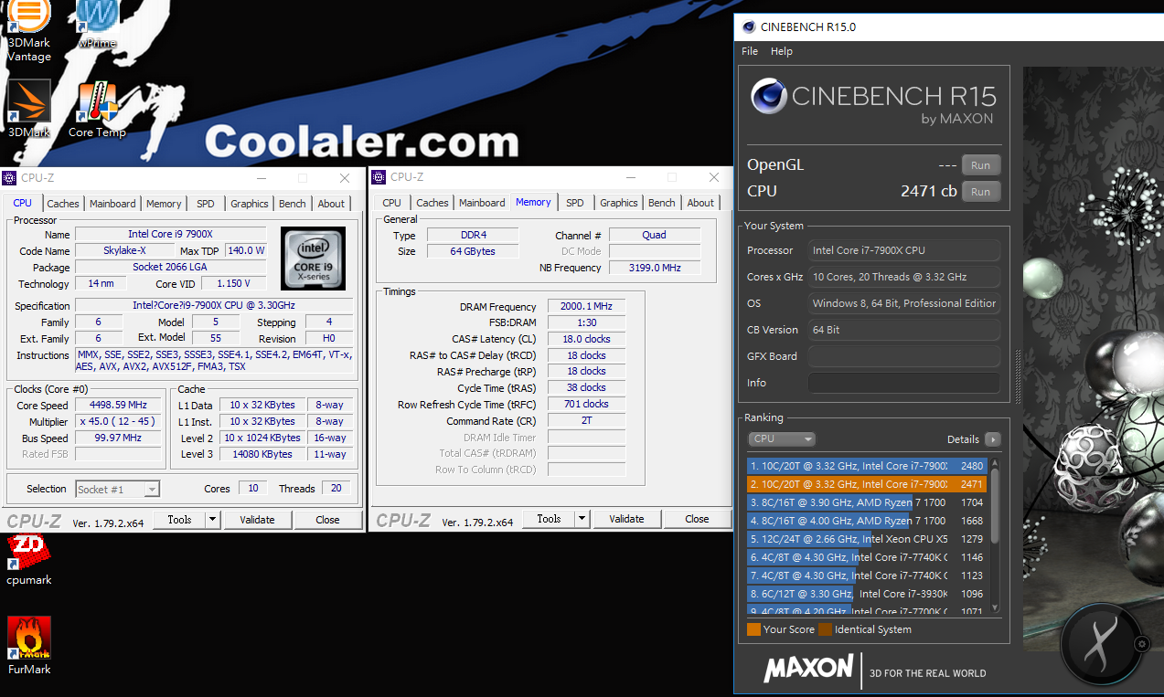Viewport: 1164px width, 697px height.
Task: Click Validate in the left CPU-Z window
Action: (257, 520)
